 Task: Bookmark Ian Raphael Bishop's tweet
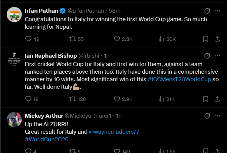click(206, 99)
